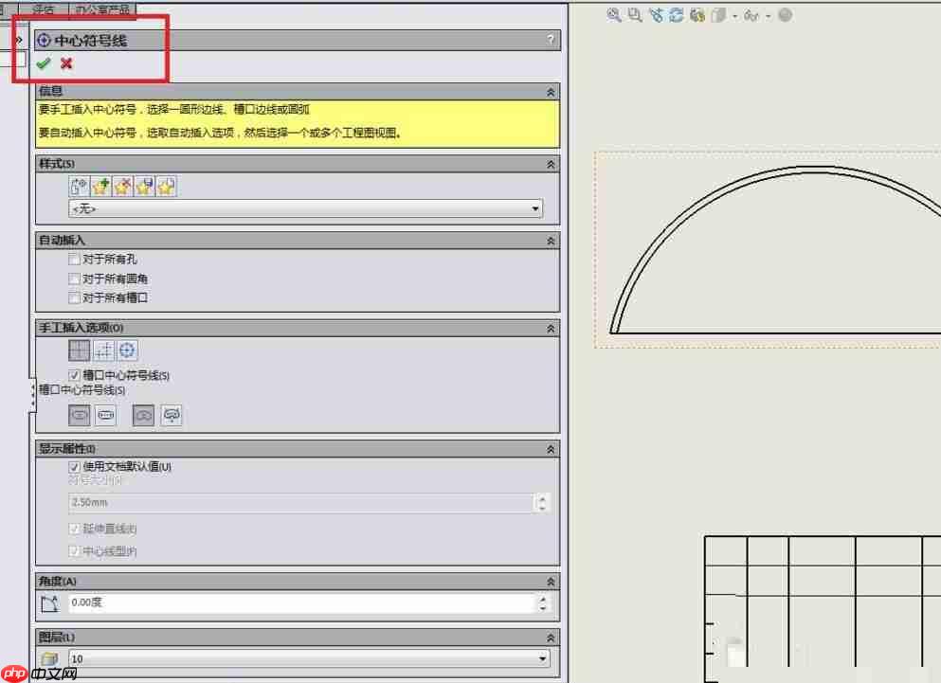Enable the 对于所有圆角 checkbox
941x683 pixels.
[74, 279]
